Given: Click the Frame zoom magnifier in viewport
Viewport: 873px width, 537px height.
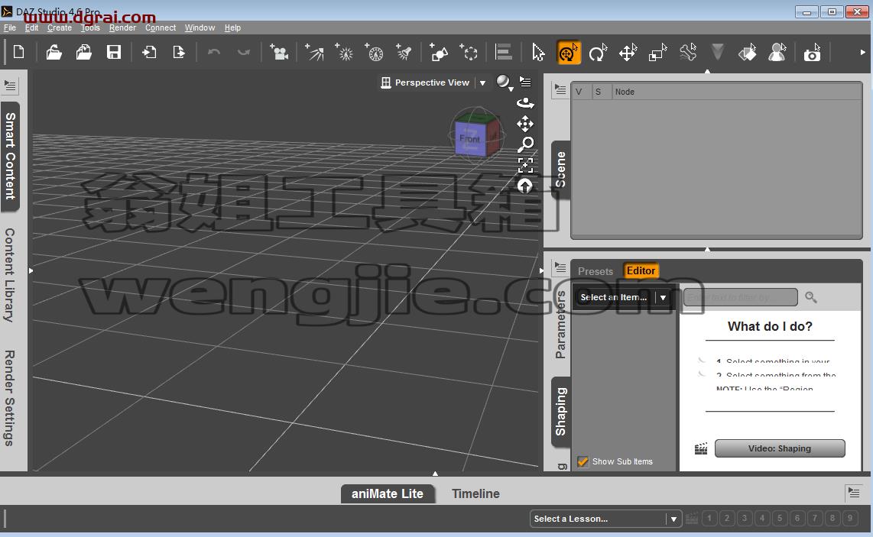Looking at the screenshot, I should (526, 144).
